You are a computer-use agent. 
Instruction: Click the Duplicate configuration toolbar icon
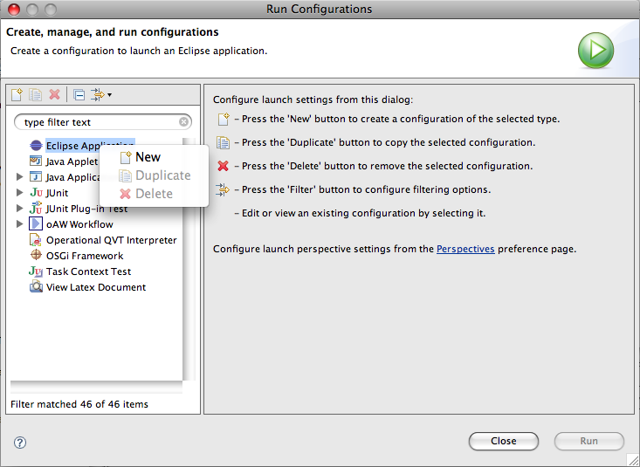[36, 94]
